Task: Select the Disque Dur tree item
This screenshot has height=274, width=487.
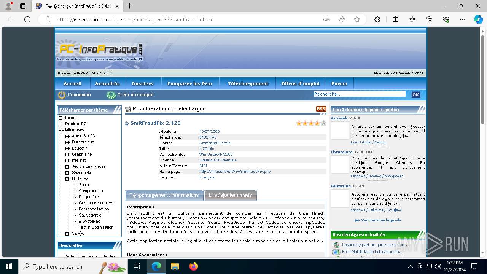Action: pyautogui.click(x=89, y=197)
